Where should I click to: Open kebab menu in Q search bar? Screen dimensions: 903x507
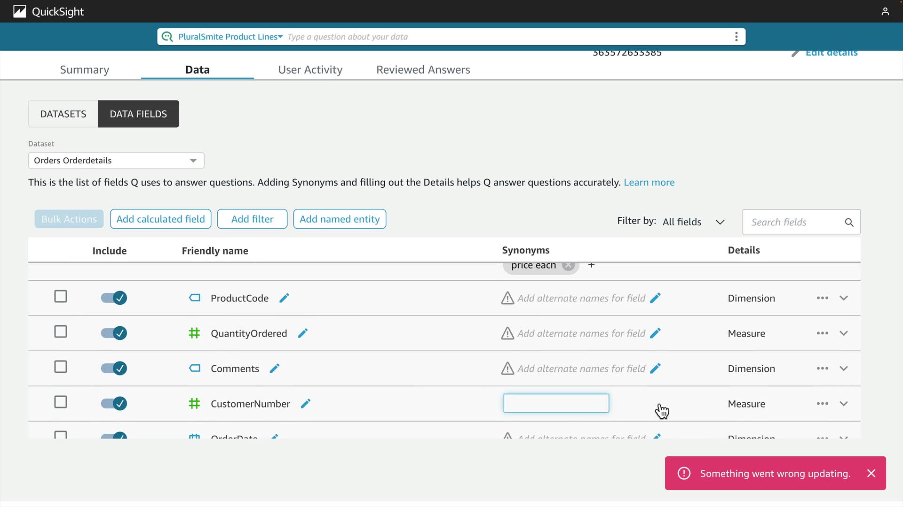(736, 37)
